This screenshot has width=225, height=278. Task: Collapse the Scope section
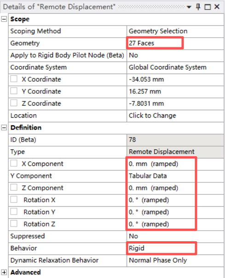click(4, 19)
